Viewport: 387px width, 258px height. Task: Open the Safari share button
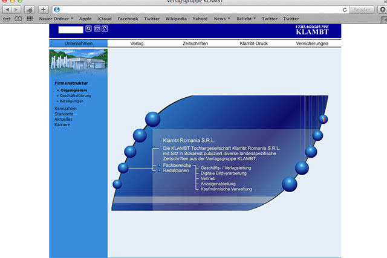[x=30, y=10]
